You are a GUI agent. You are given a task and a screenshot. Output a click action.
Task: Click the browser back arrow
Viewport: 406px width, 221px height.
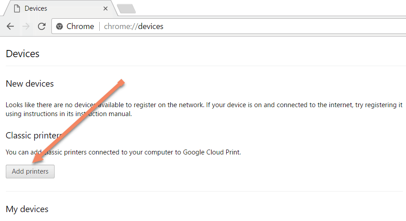click(x=10, y=26)
